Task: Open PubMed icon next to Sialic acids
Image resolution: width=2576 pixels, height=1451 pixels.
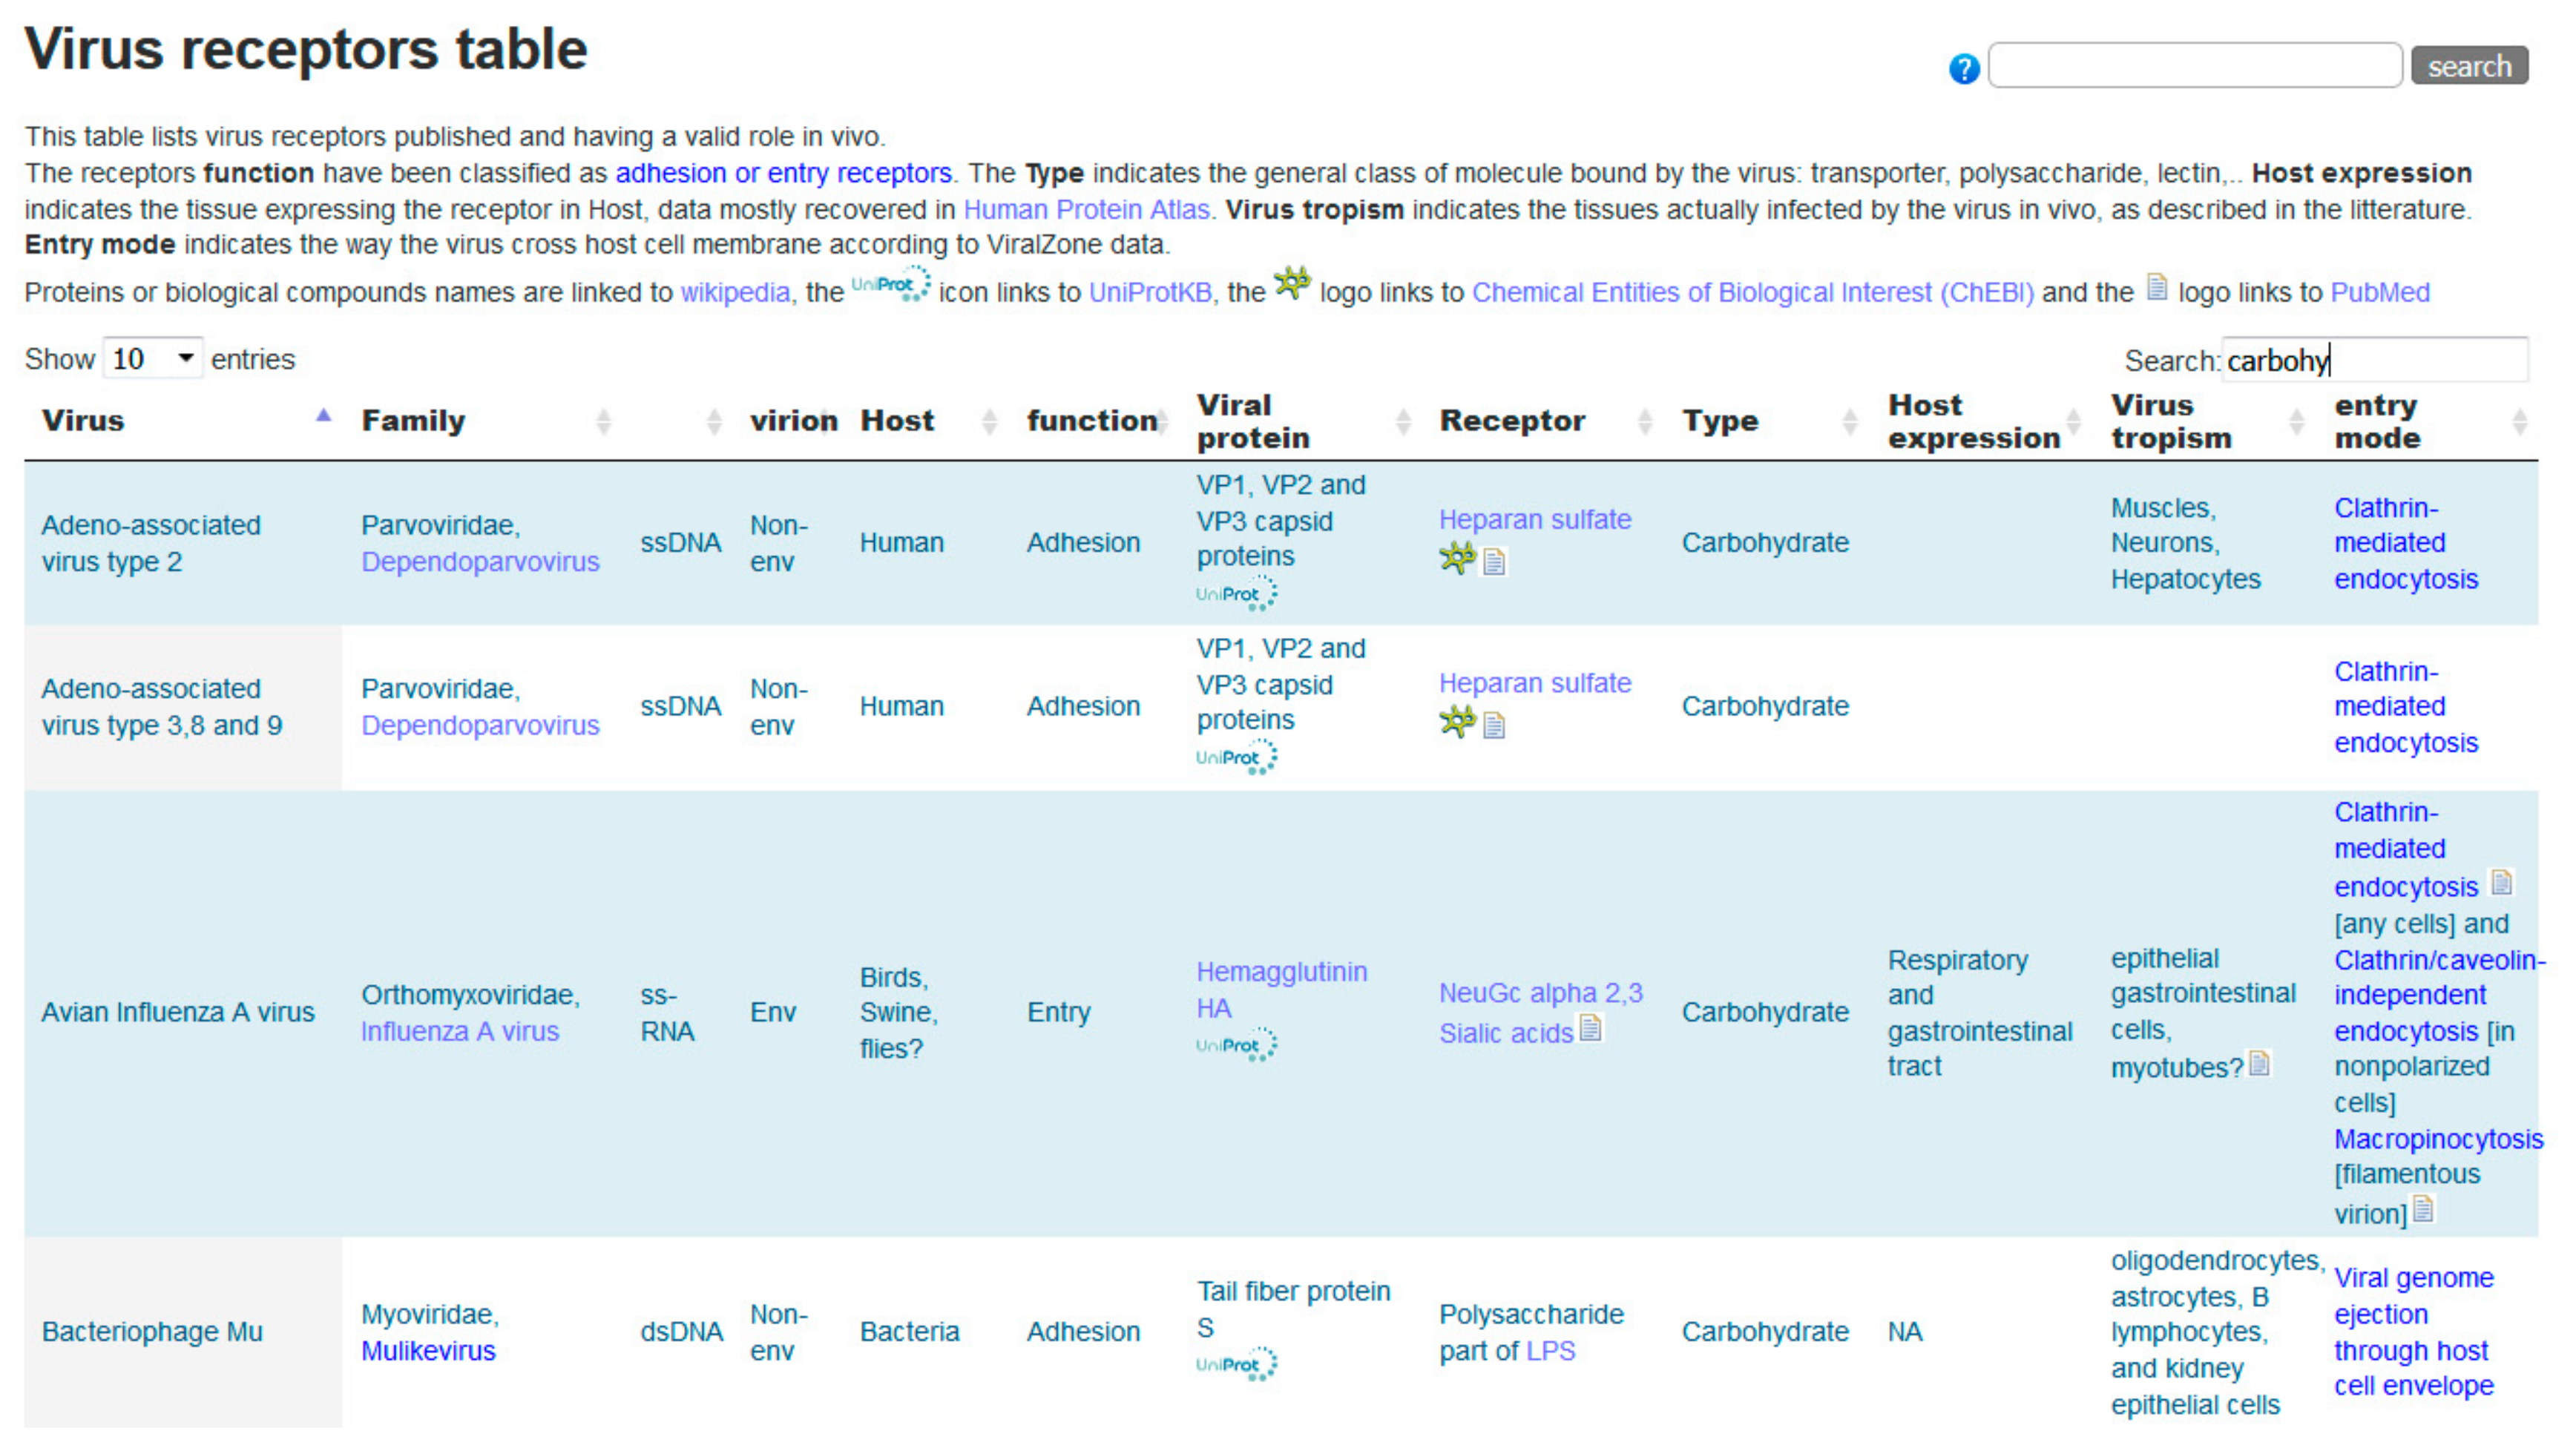Action: 1591,1027
